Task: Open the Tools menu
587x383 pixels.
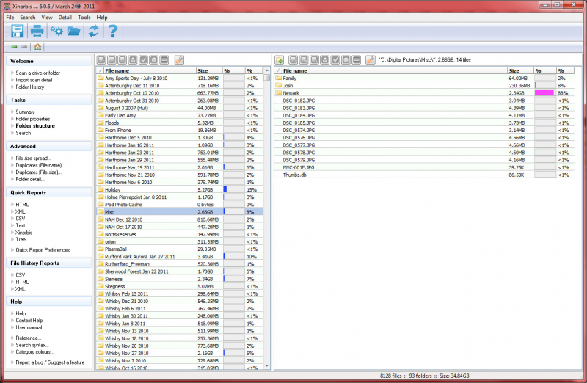Action: (84, 17)
